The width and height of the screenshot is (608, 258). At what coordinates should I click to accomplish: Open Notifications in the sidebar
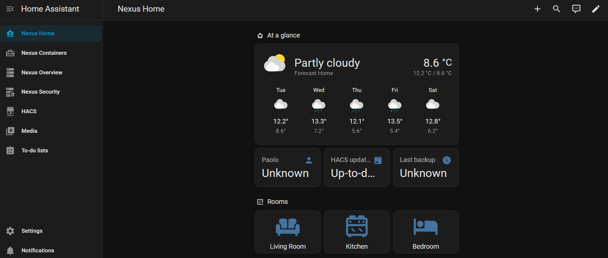(51, 250)
